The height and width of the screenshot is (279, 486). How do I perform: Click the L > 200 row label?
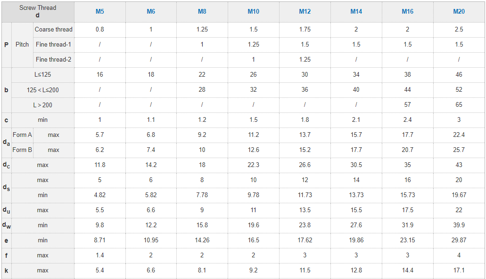pos(42,104)
